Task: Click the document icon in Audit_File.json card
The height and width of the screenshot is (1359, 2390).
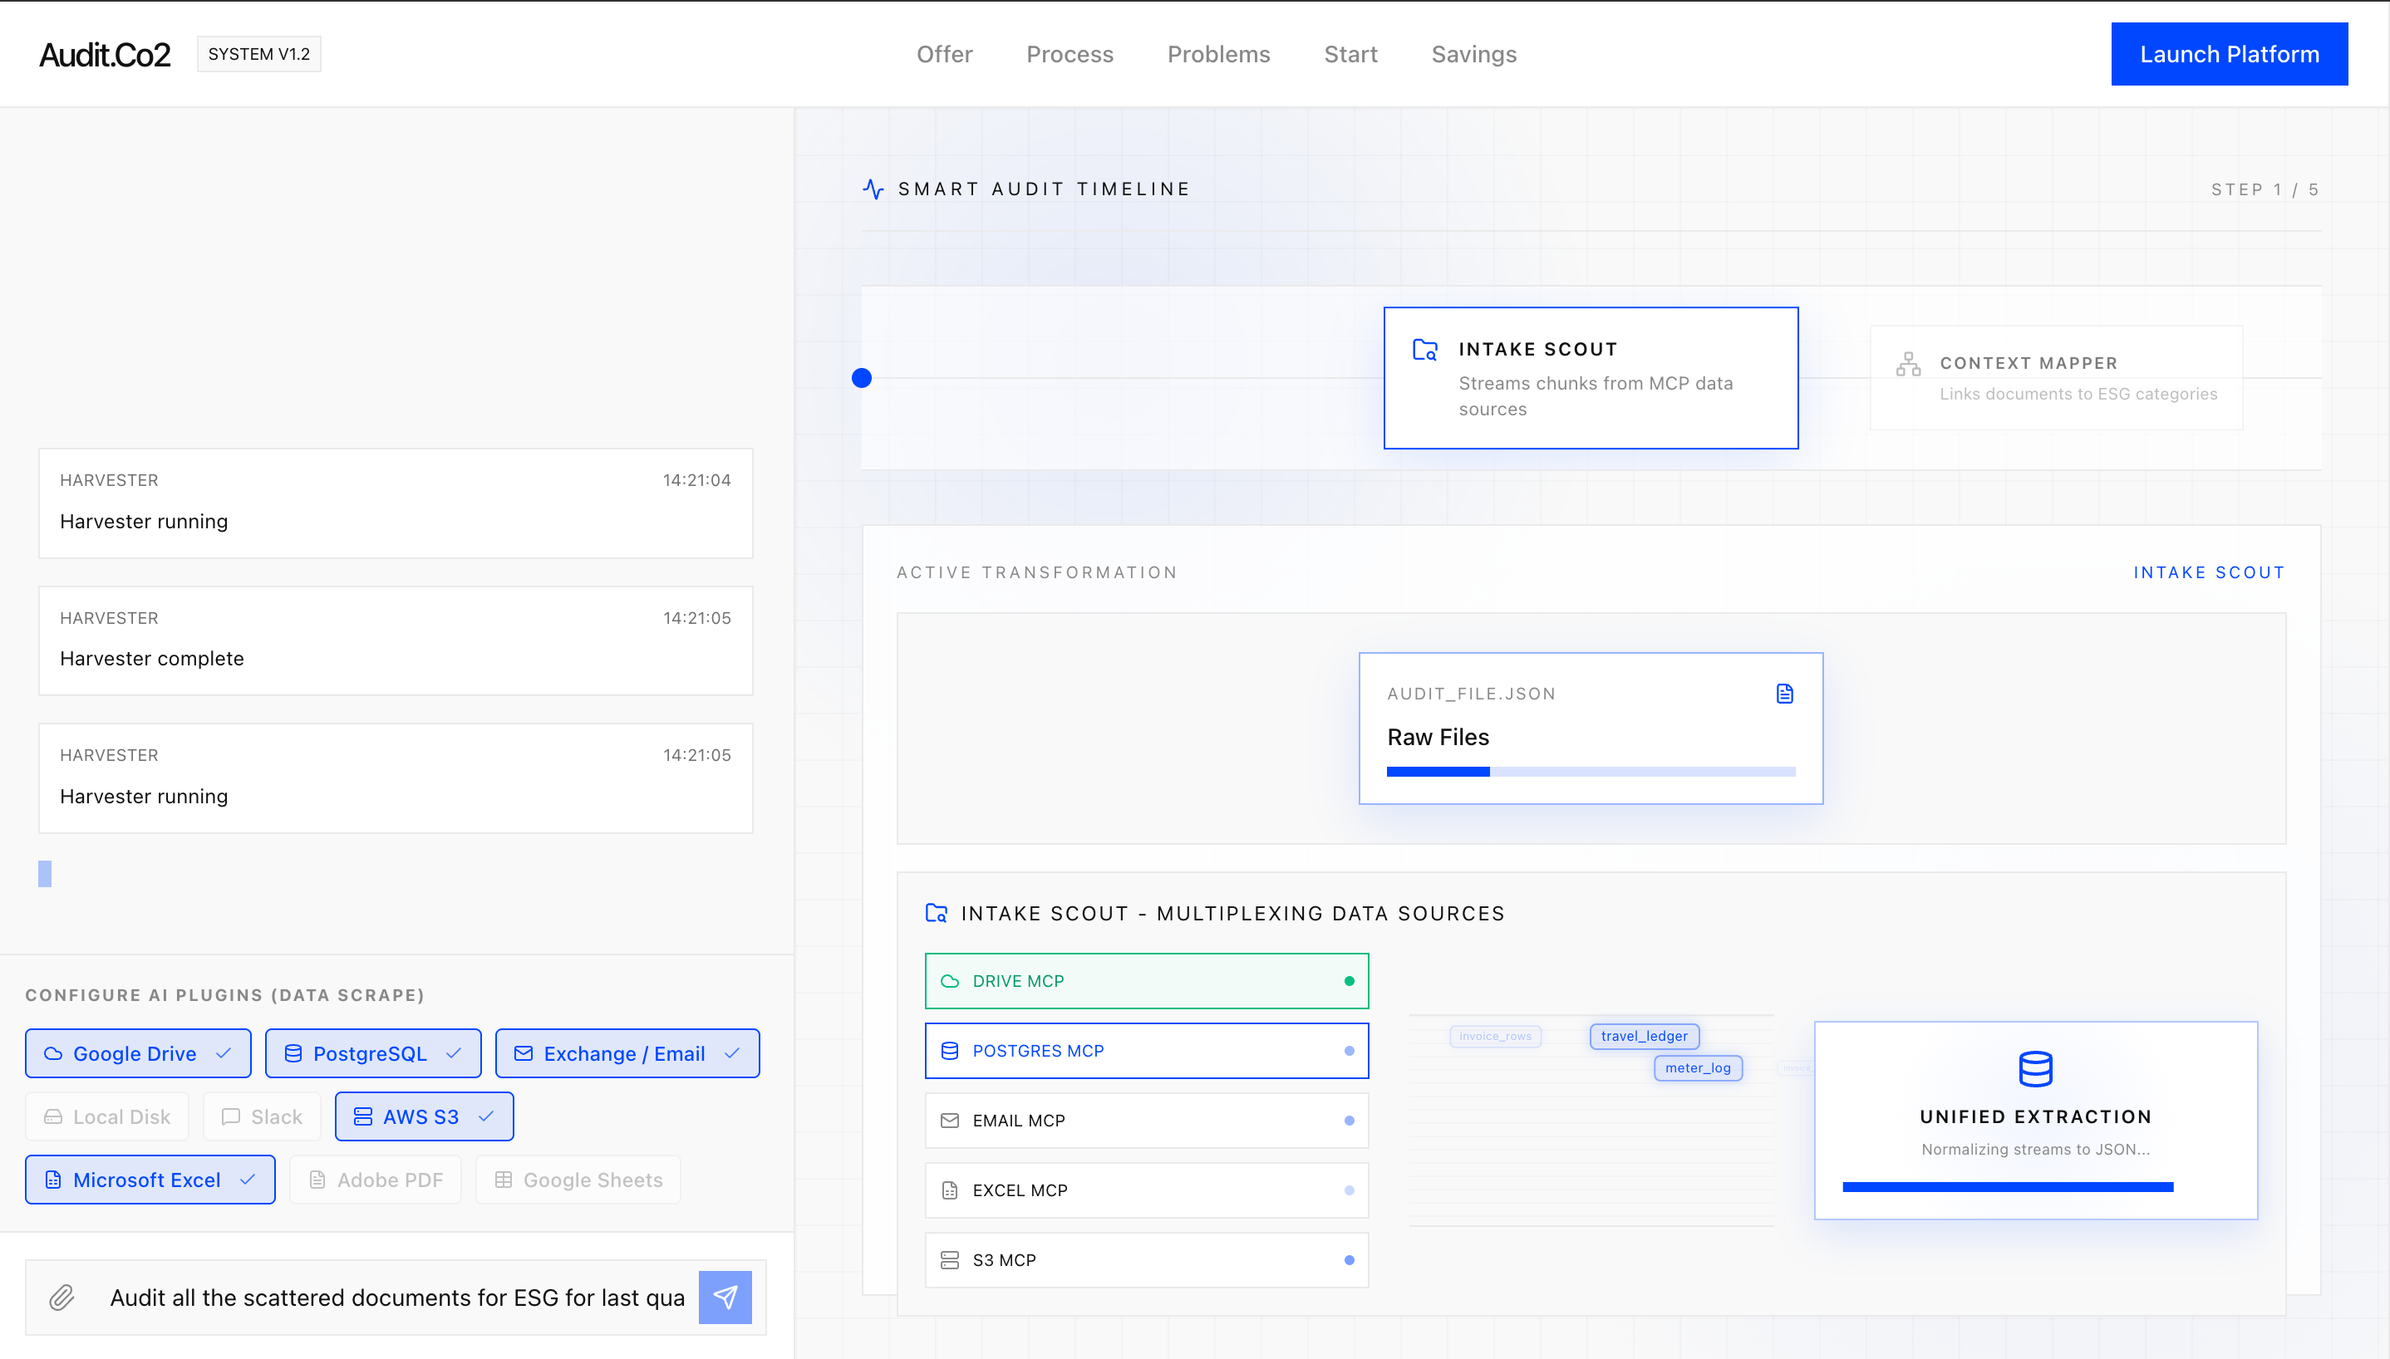Action: coord(1784,694)
